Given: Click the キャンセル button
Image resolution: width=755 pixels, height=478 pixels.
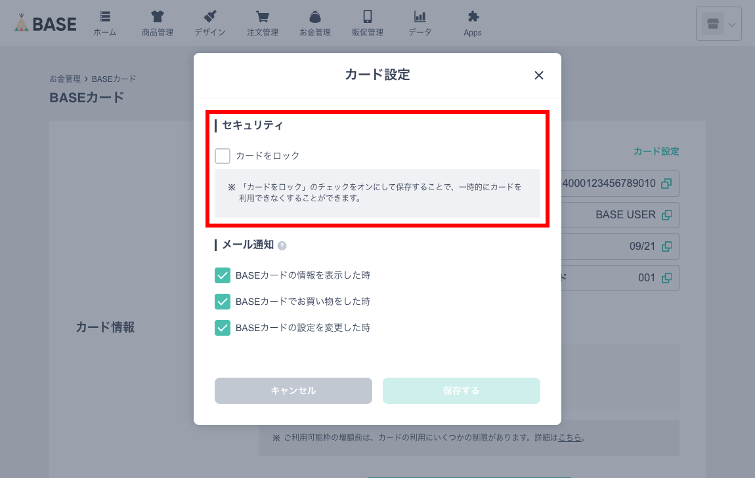Looking at the screenshot, I should [x=293, y=391].
